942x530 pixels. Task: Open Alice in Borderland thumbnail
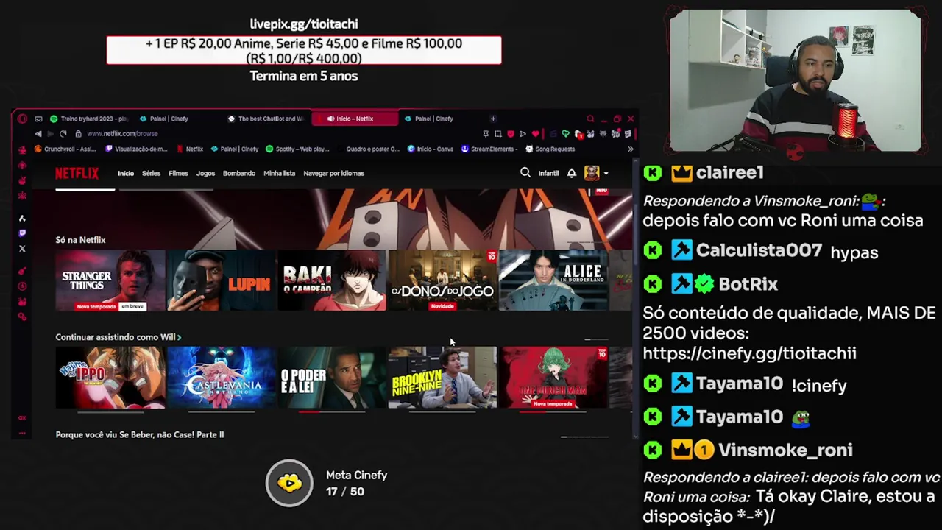click(x=554, y=280)
